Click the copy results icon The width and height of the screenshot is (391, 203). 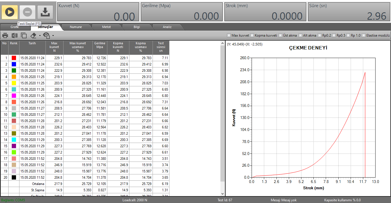[24, 35]
